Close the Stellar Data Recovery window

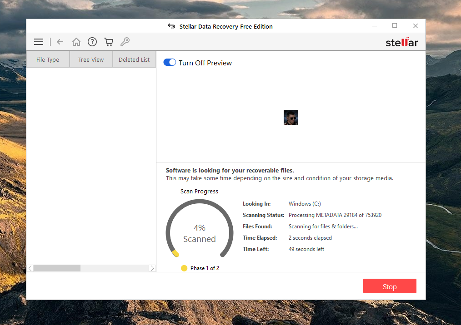click(416, 26)
